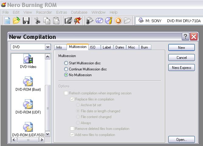Open a compilation with the folder icon
The height and width of the screenshot is (146, 203).
pos(16,21)
